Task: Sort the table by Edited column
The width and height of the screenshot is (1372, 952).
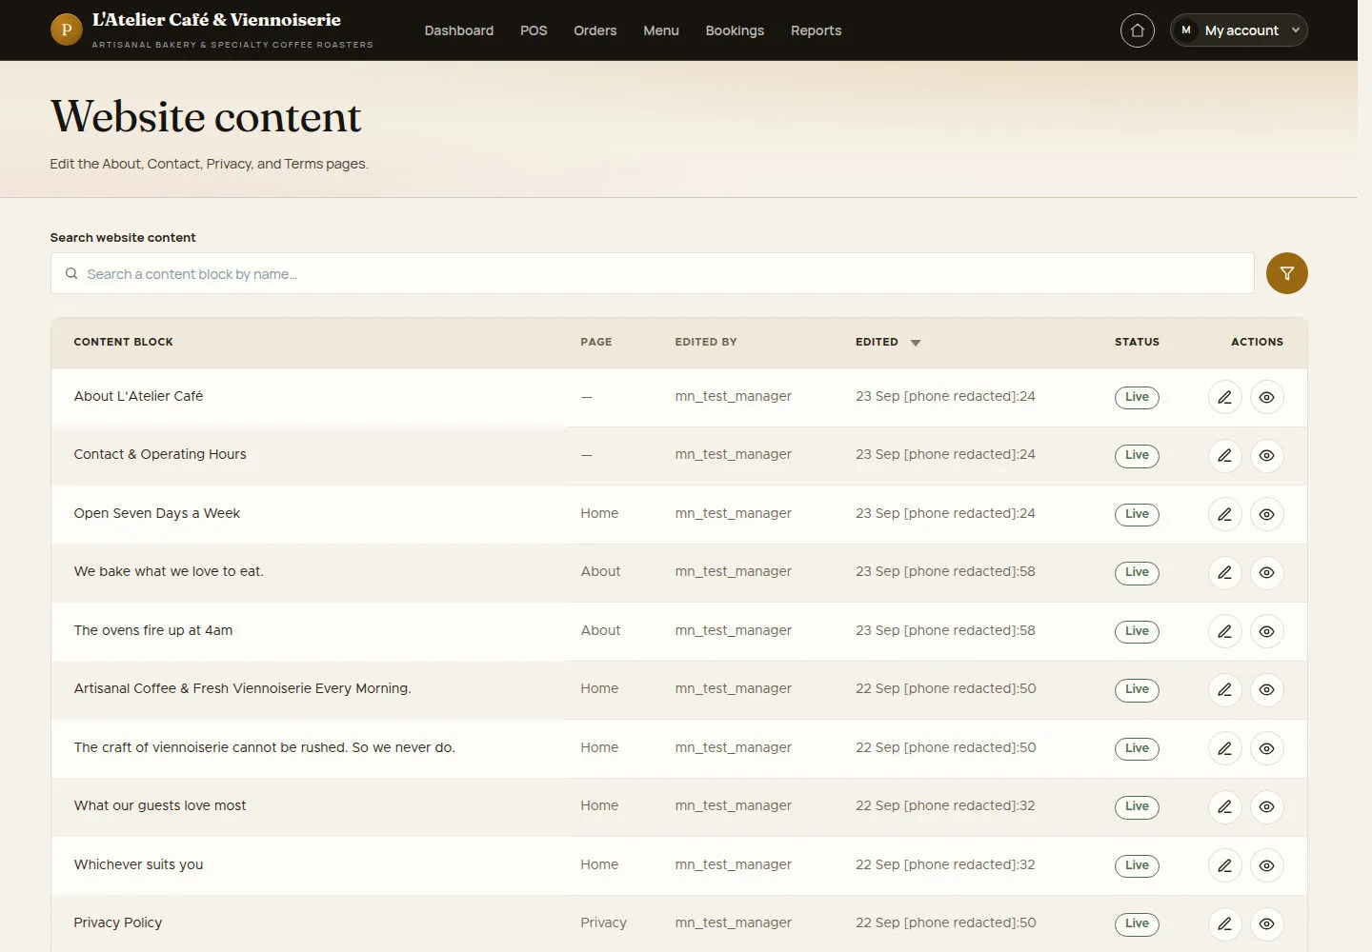Action: click(x=887, y=342)
